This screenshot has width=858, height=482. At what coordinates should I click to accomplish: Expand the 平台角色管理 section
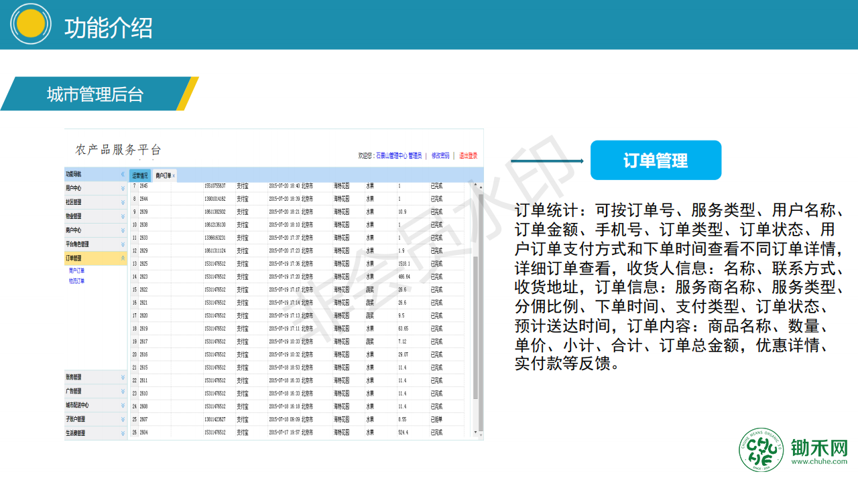(123, 244)
